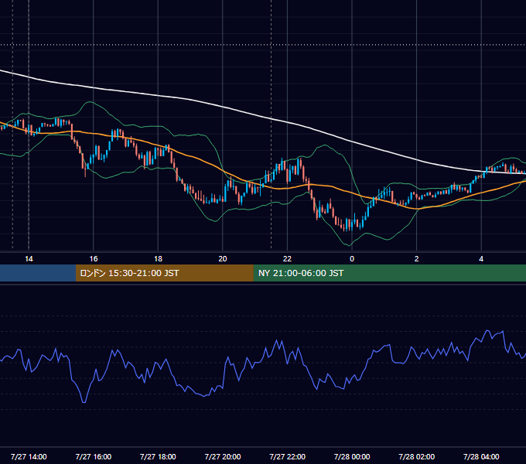Image resolution: width=526 pixels, height=464 pixels.
Task: Click the hour label 14 on price chart axis
Action: 29,259
